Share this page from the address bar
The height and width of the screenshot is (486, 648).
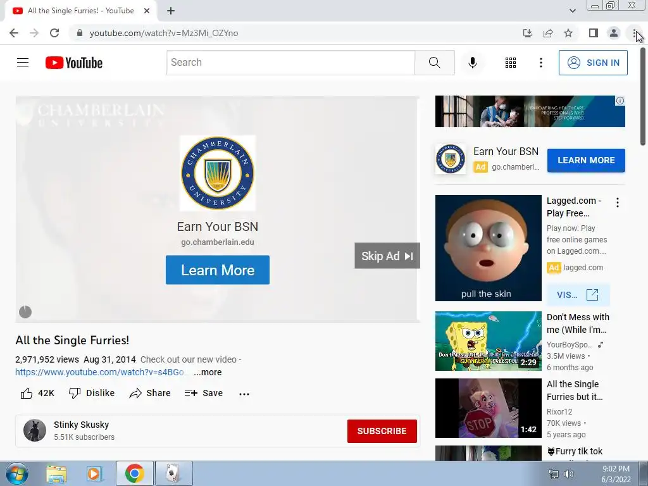click(548, 33)
